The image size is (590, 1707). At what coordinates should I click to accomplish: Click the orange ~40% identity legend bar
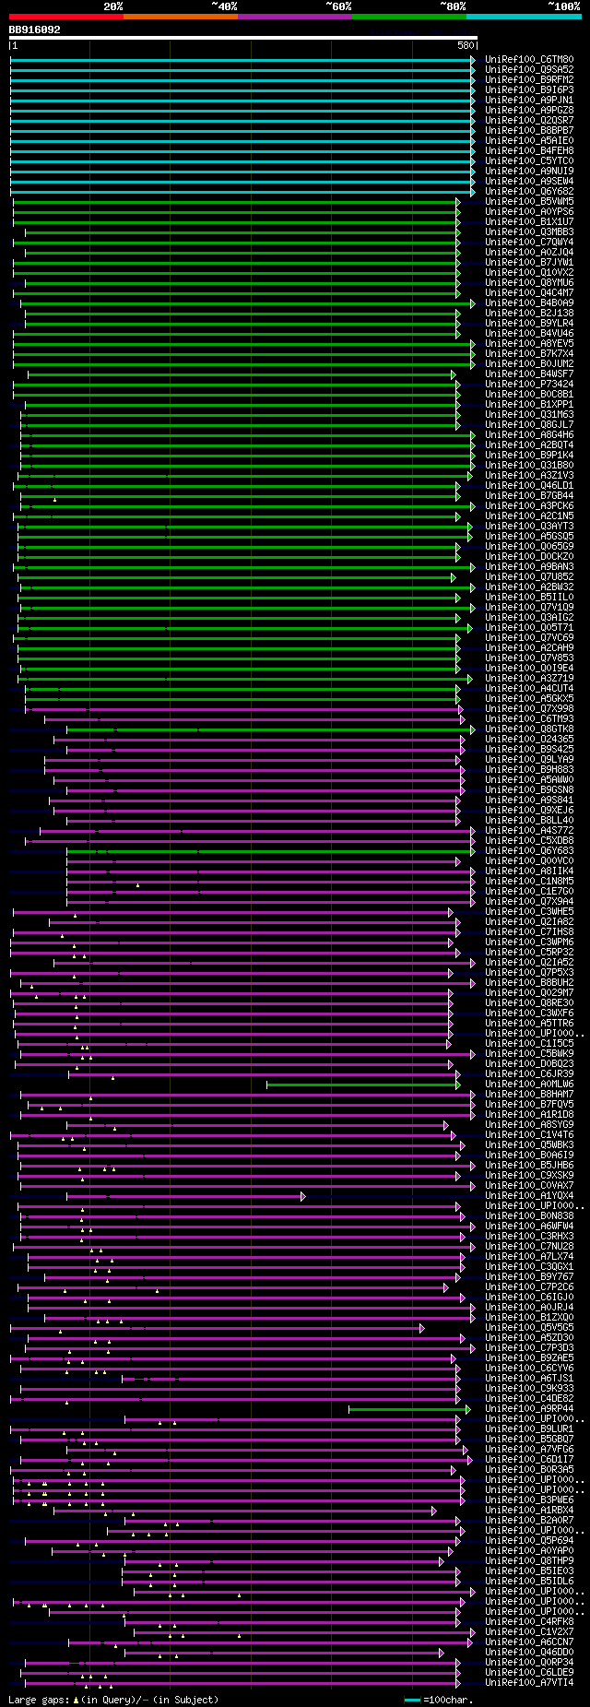tap(181, 17)
